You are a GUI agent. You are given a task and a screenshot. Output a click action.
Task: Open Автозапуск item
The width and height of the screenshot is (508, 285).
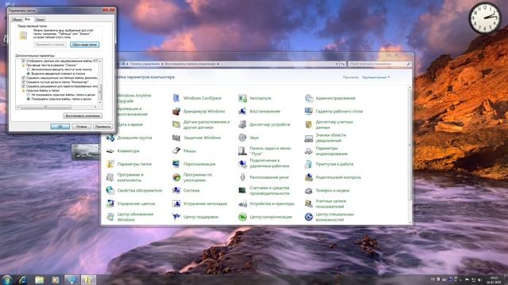click(x=255, y=98)
